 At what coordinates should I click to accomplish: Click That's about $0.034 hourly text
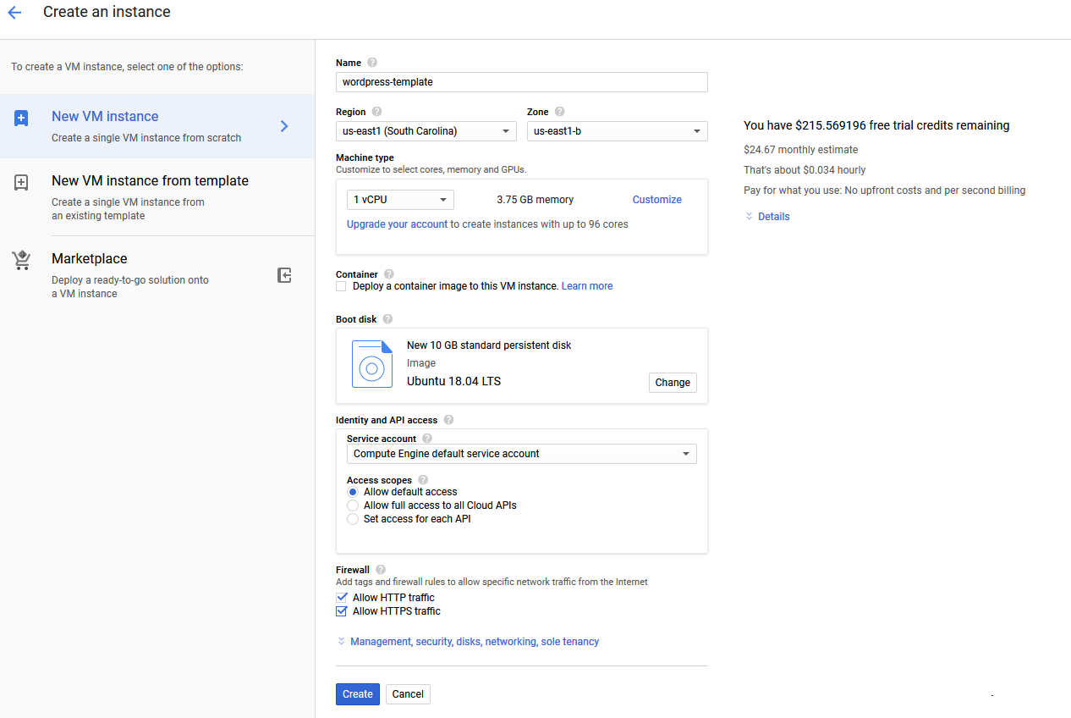point(805,170)
